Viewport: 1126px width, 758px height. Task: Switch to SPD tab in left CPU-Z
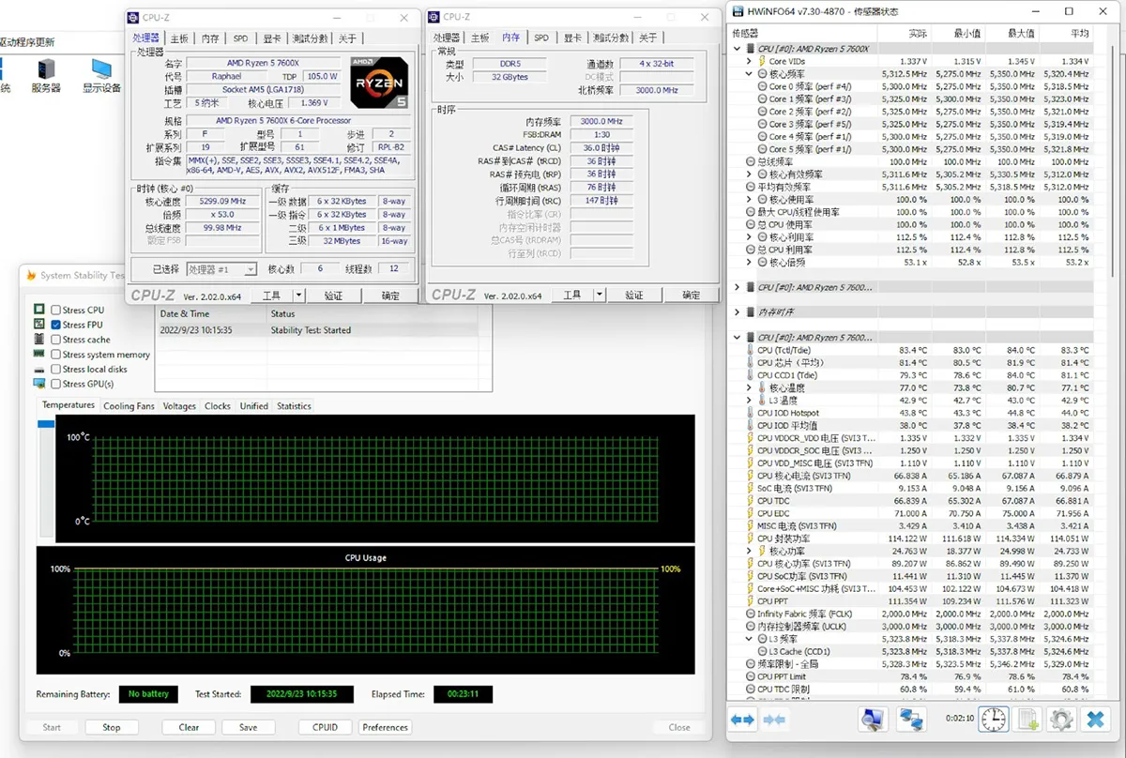pyautogui.click(x=241, y=38)
